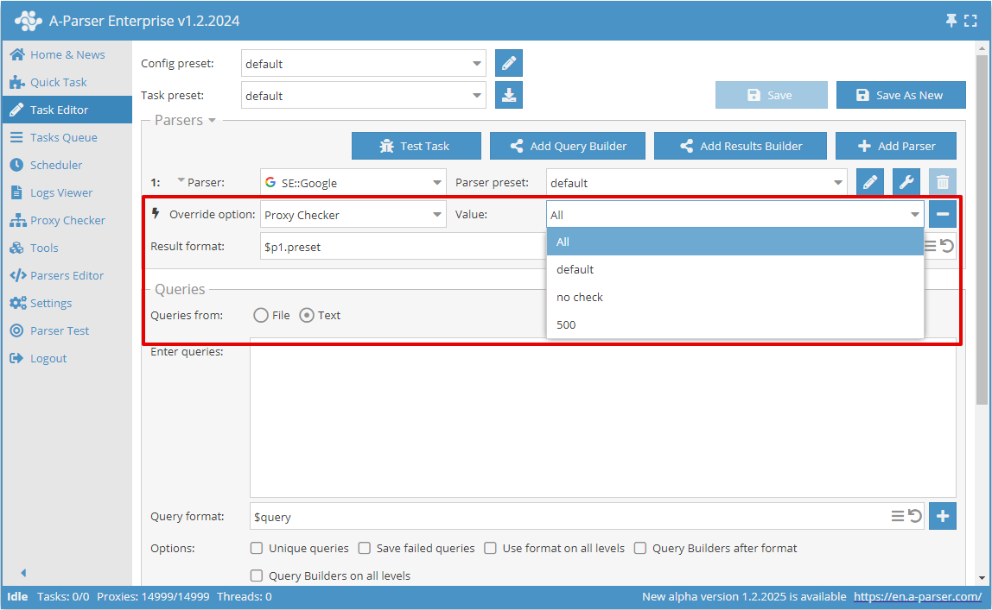992x610 pixels.
Task: Select 'no check' from the Value dropdown
Action: pyautogui.click(x=579, y=296)
